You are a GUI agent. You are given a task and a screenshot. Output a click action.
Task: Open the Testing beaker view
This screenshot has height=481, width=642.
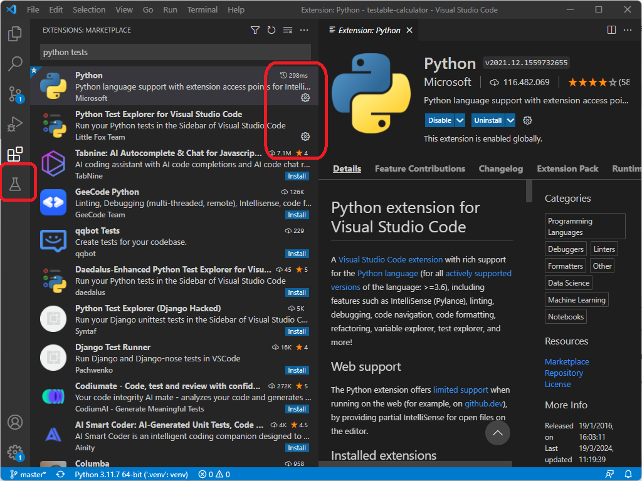point(15,184)
